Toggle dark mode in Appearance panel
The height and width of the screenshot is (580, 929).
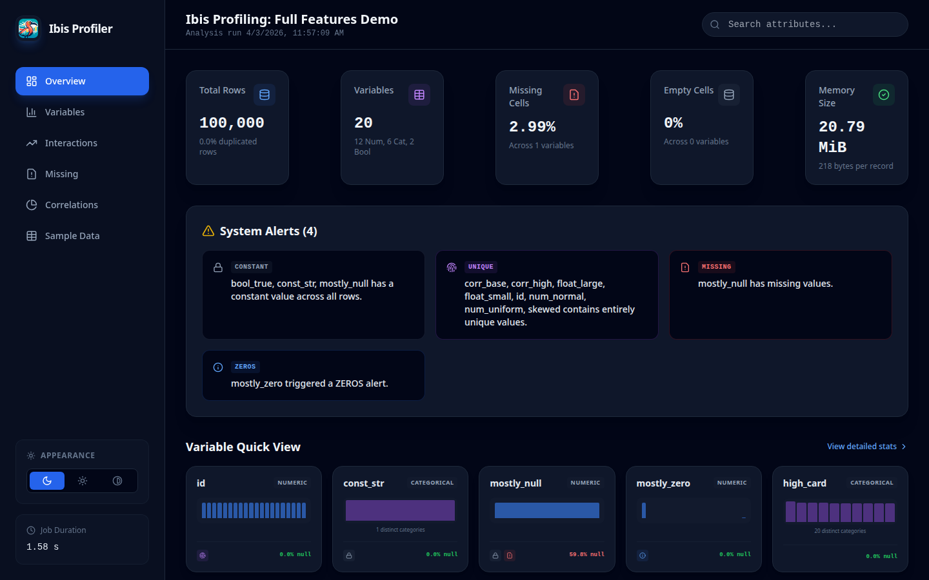pos(46,481)
